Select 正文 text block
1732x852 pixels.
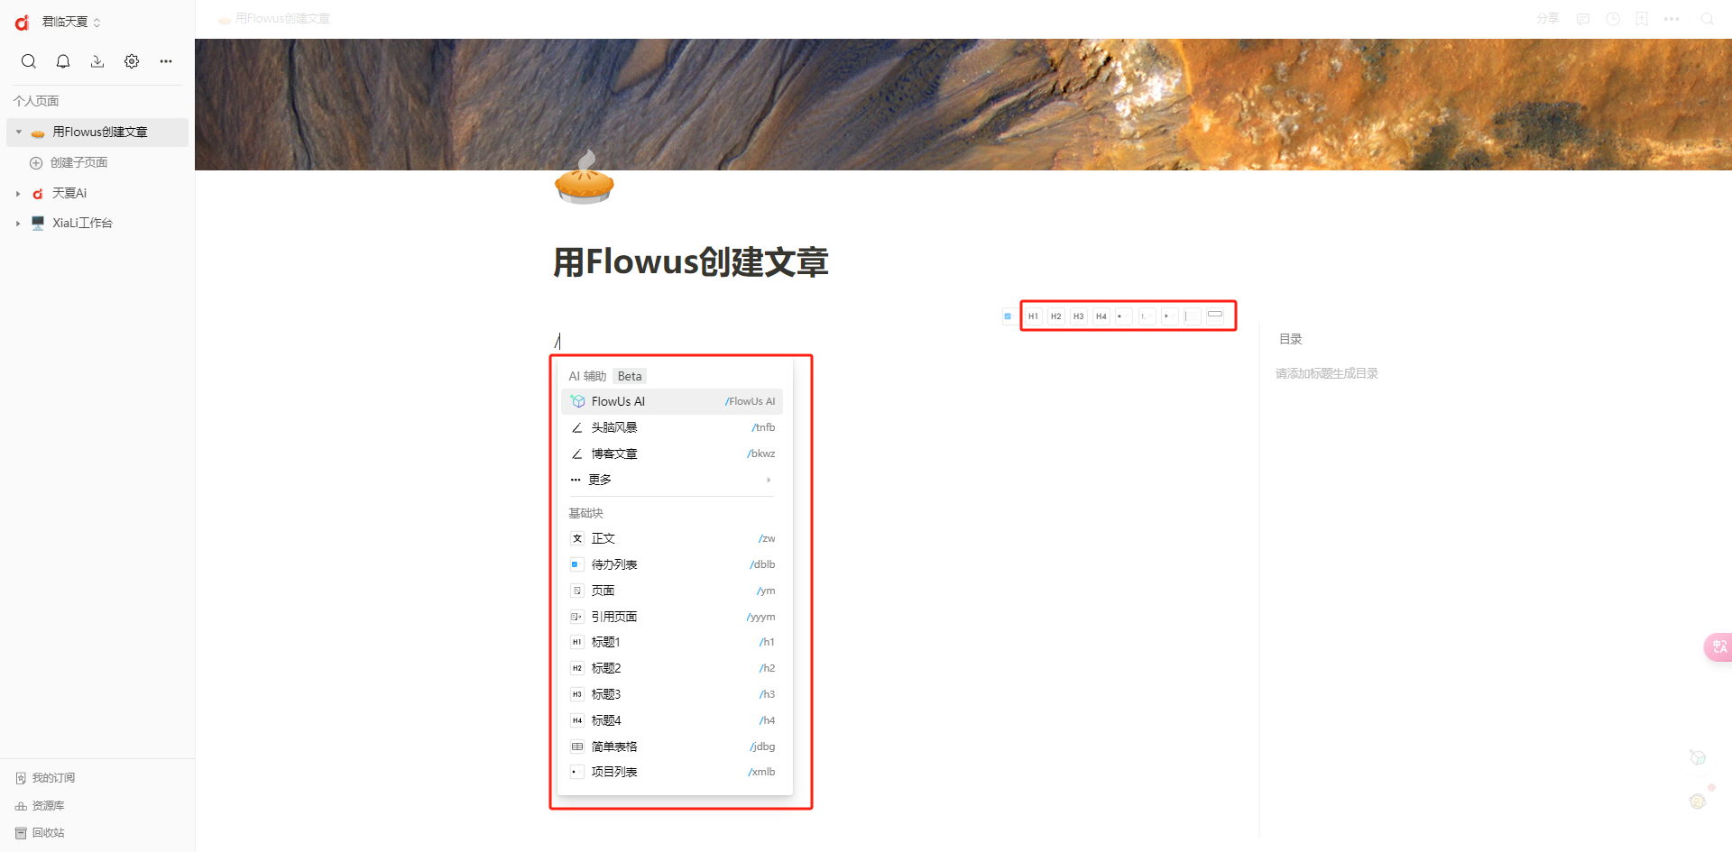click(672, 538)
